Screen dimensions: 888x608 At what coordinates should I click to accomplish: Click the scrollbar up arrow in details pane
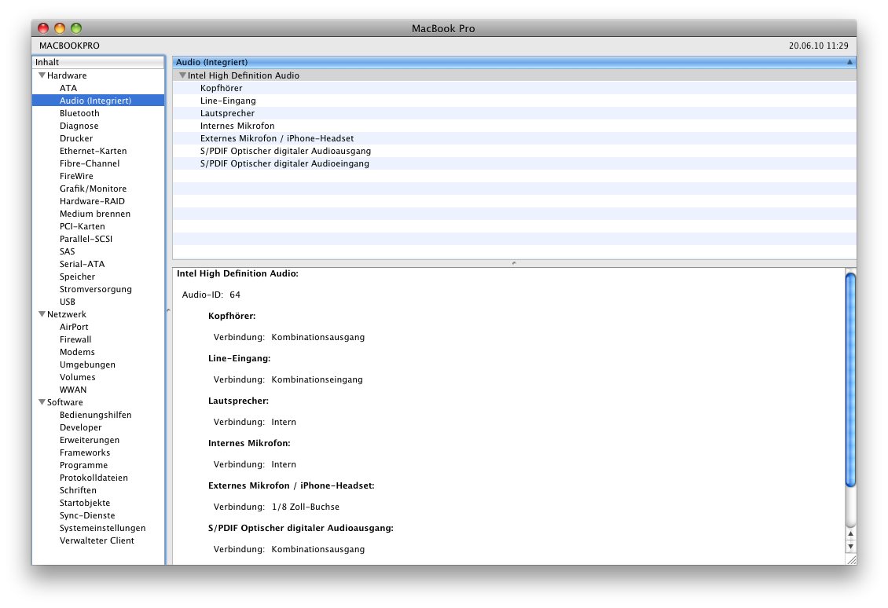coord(850,534)
